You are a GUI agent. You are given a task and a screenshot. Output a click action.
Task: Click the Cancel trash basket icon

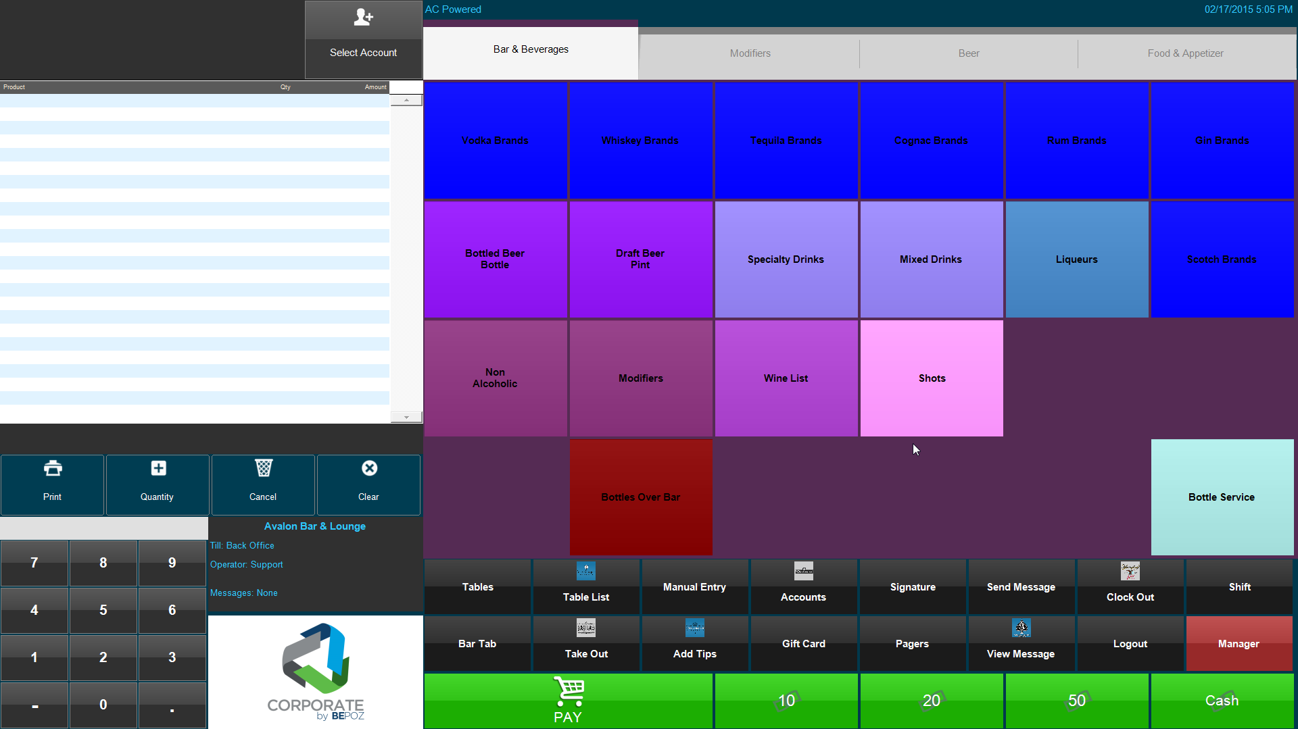(263, 468)
